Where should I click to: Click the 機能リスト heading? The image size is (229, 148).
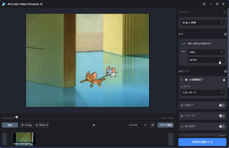pyautogui.click(x=184, y=71)
